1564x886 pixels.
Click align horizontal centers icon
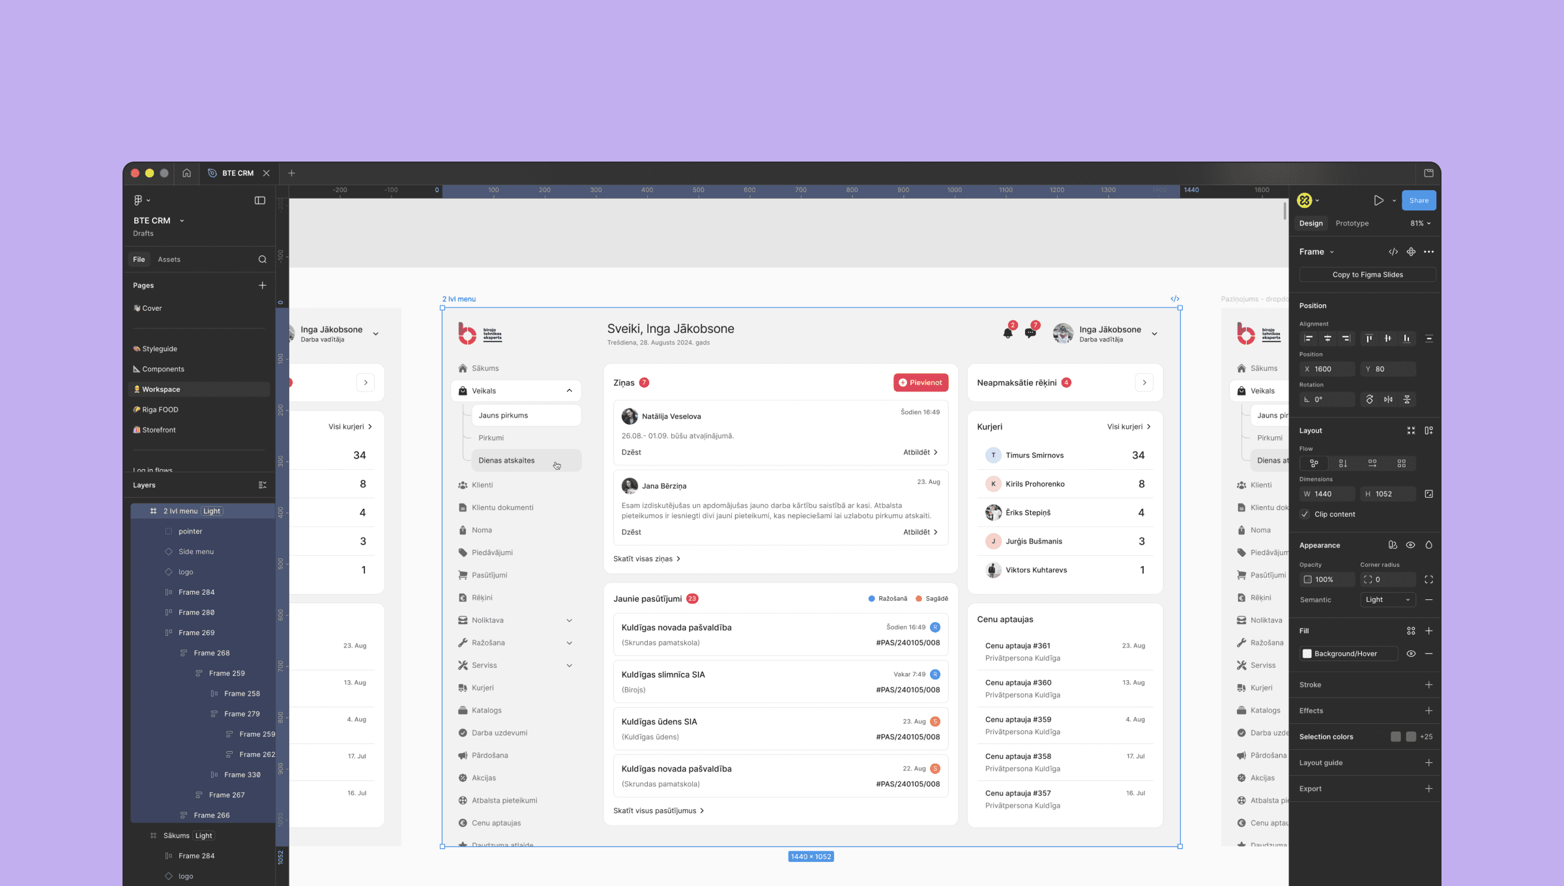1327,339
